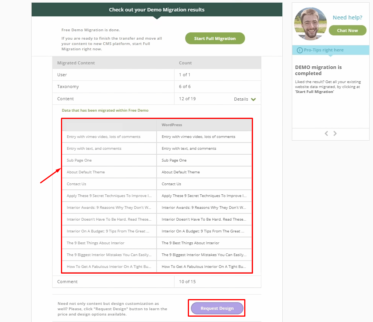Open WordPress 'The 9 Biggest Interior Mistakes' entry

[x=204, y=255]
